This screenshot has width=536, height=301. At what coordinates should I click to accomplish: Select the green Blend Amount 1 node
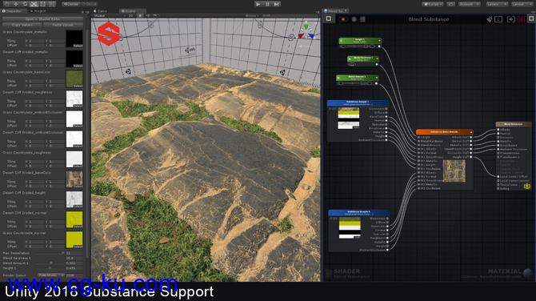[358, 79]
